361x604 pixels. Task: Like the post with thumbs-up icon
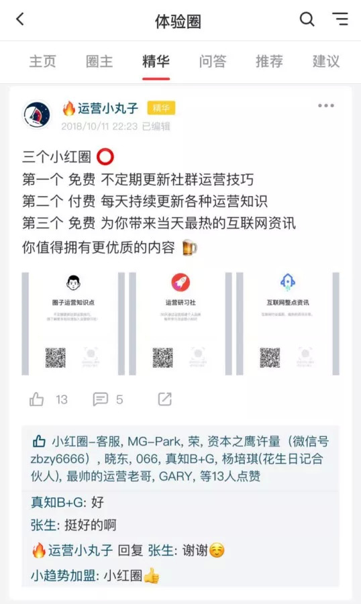[x=37, y=399]
